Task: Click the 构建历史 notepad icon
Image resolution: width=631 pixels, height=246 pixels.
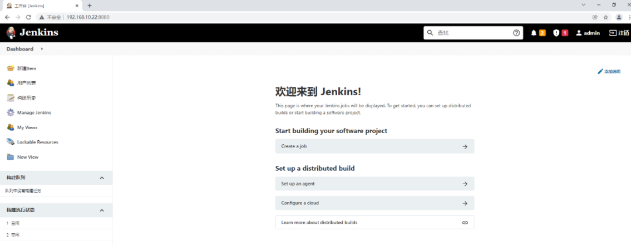Action: pos(11,97)
